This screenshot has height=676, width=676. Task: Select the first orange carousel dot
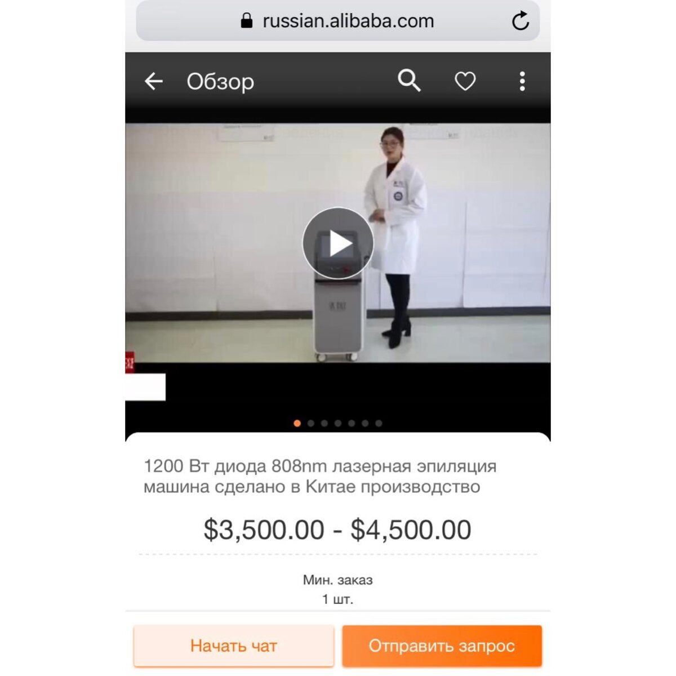(297, 423)
